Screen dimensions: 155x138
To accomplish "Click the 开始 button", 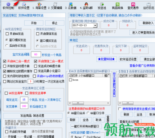I will tap(34, 23).
